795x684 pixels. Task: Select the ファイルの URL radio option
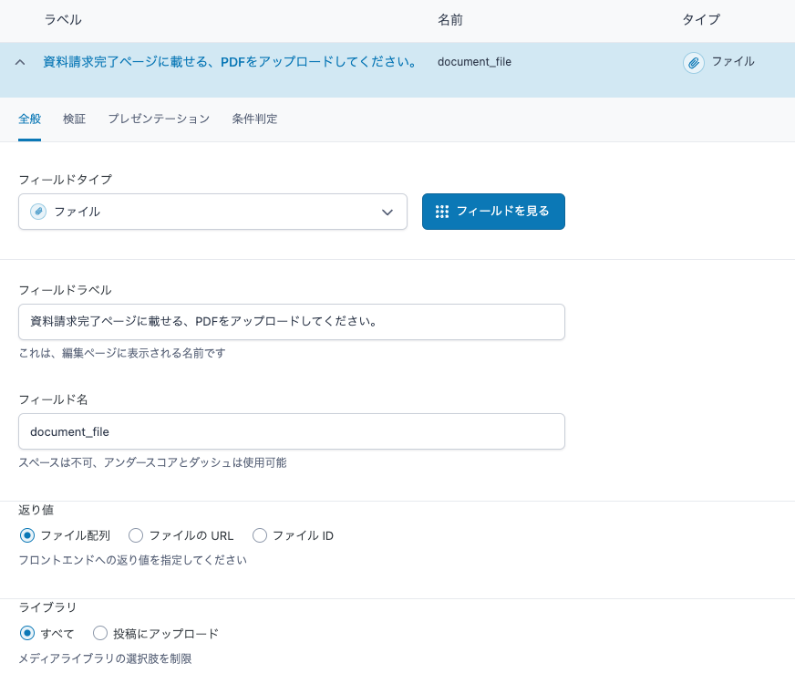(136, 535)
